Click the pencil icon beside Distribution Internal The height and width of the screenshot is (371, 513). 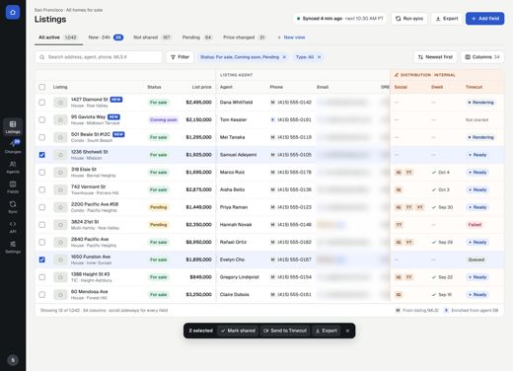pos(397,75)
